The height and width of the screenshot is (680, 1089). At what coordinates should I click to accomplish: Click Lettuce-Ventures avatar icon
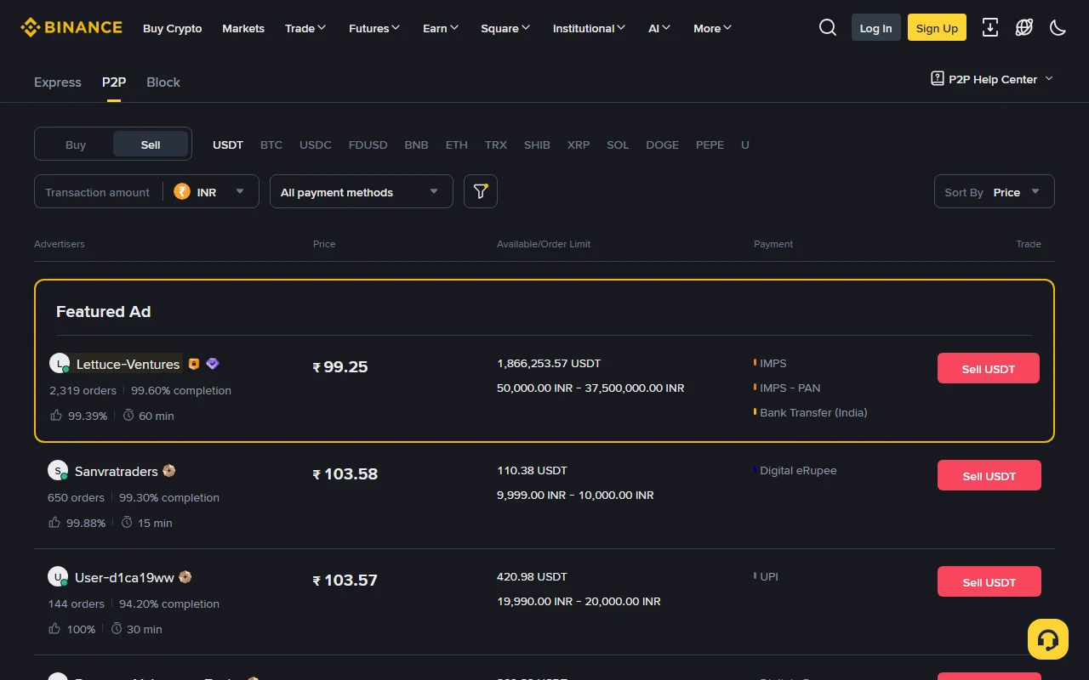coord(60,363)
